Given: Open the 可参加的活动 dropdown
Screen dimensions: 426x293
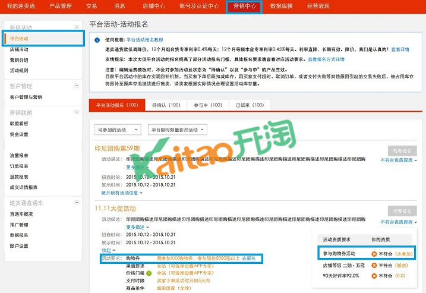Looking at the screenshot, I should pos(118,130).
